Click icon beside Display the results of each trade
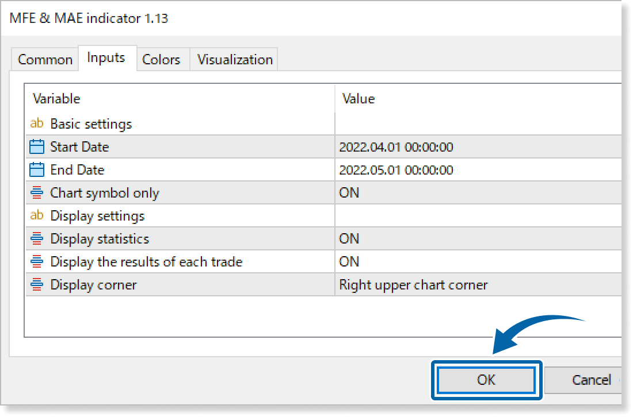 tap(37, 262)
